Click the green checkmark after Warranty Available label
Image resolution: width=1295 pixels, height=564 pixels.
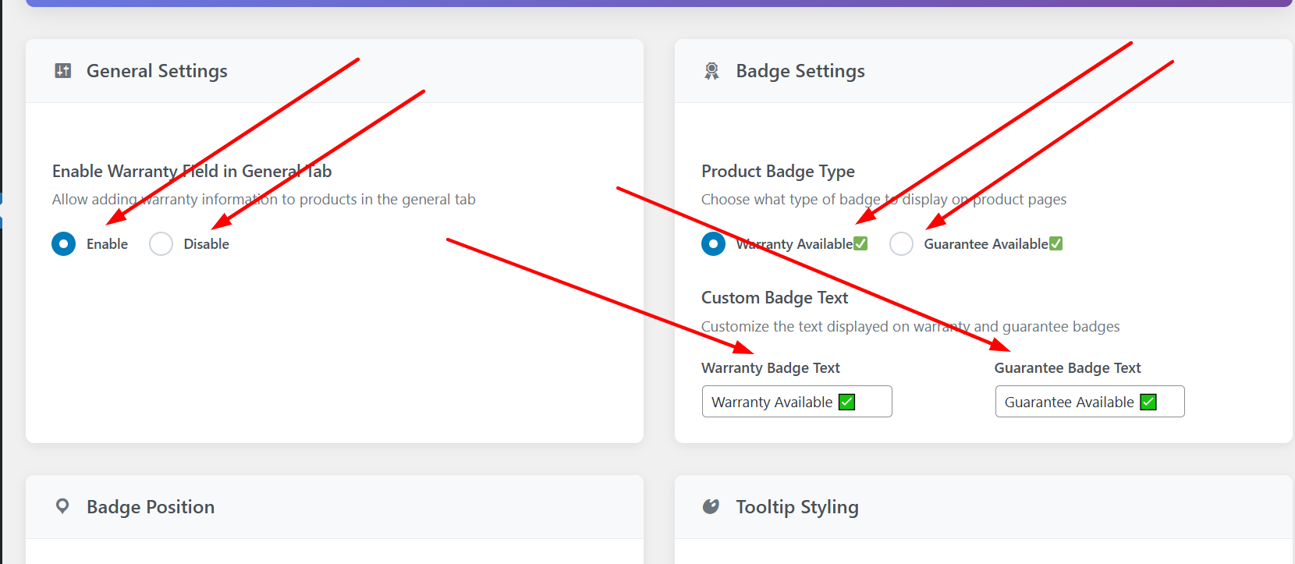pyautogui.click(x=860, y=243)
